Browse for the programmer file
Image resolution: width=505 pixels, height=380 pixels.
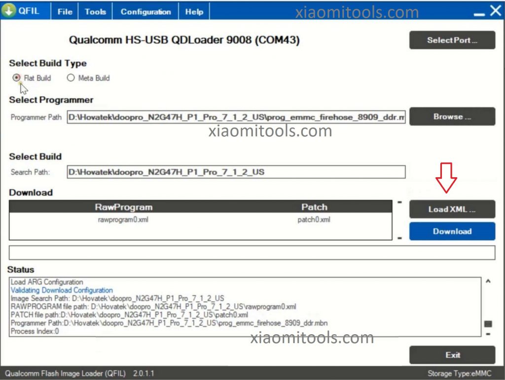click(x=452, y=117)
